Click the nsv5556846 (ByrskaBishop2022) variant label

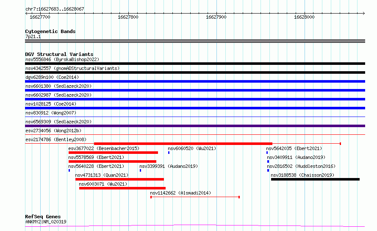tap(62, 59)
